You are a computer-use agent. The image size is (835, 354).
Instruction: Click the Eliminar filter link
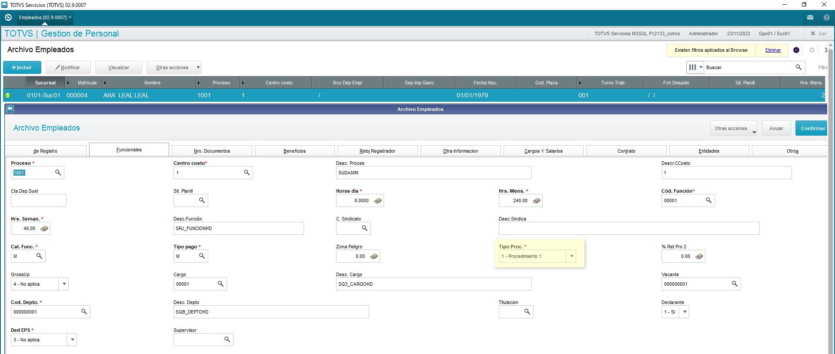(x=773, y=50)
